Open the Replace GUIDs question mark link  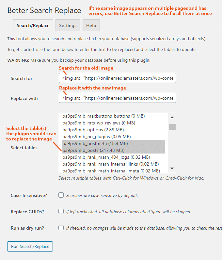click(x=43, y=212)
